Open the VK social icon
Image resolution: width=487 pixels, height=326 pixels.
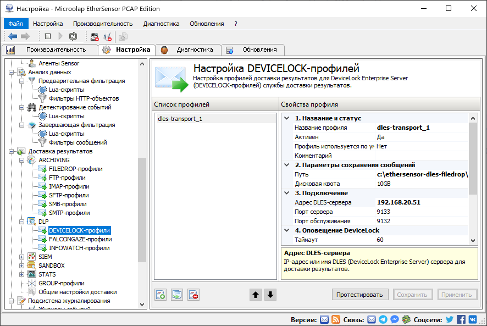point(474,319)
